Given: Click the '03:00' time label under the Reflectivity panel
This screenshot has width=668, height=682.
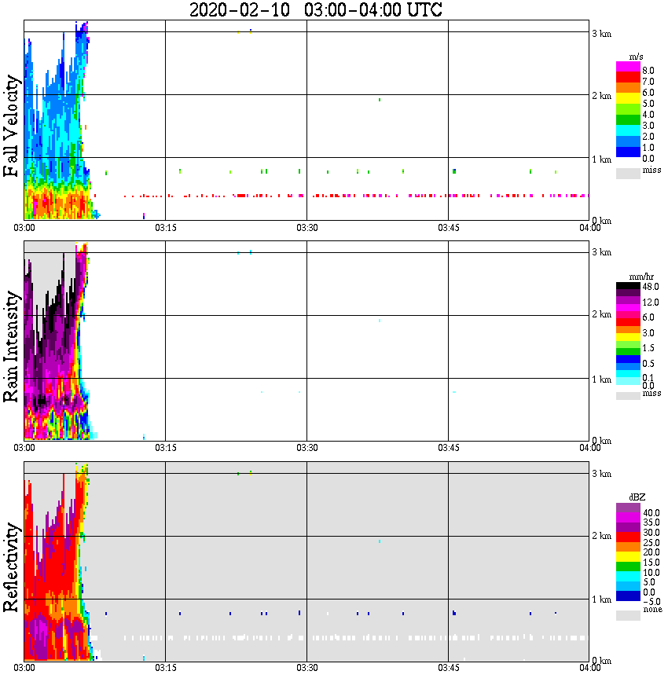Looking at the screenshot, I should click(24, 668).
